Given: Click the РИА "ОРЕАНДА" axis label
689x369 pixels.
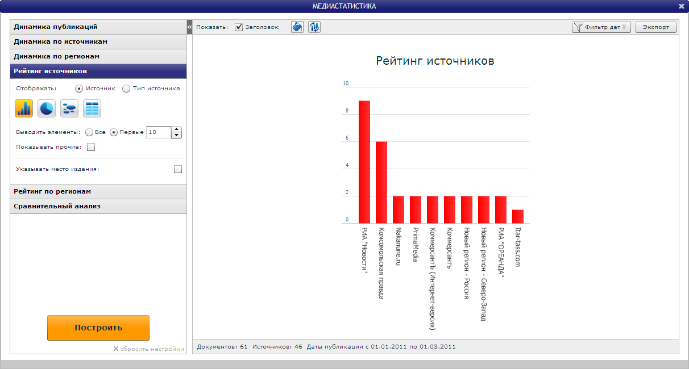Looking at the screenshot, I should [501, 252].
